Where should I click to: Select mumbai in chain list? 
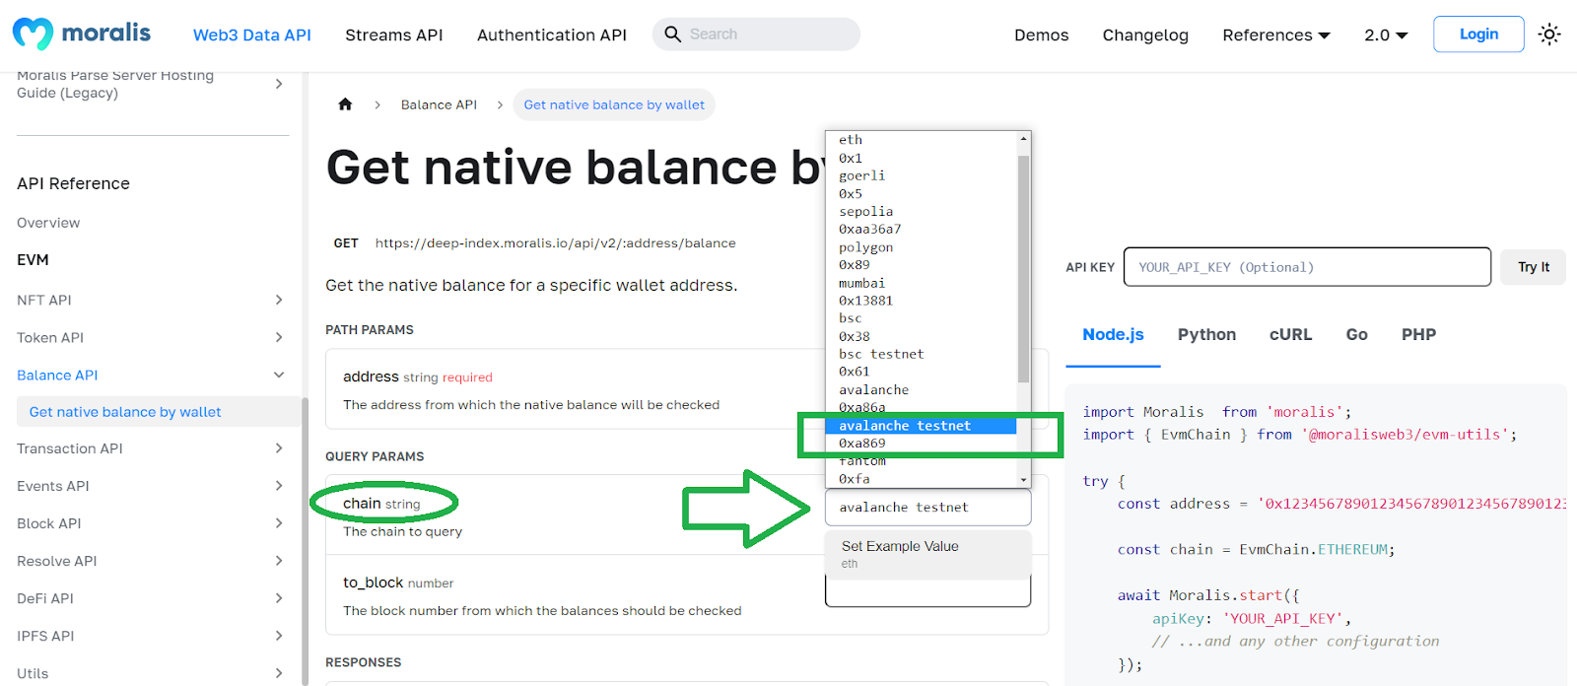point(862,283)
